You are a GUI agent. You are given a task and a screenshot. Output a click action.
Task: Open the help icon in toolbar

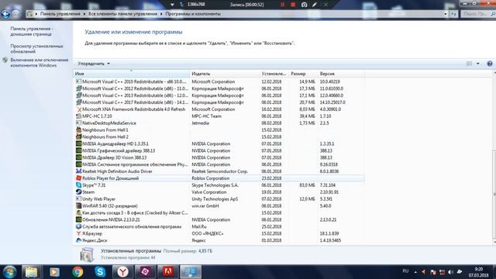click(x=490, y=64)
